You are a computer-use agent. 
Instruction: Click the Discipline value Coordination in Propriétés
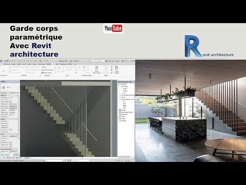coord(13,110)
